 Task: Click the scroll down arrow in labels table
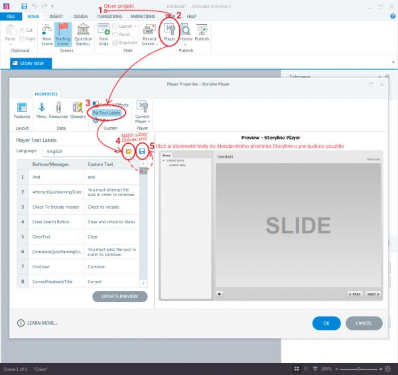point(143,284)
